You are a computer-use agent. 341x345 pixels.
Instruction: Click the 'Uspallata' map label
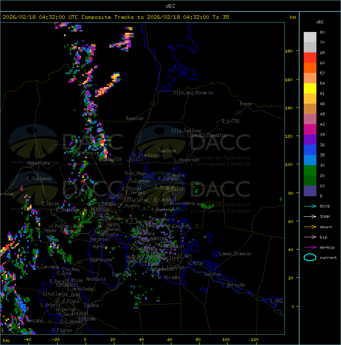click(x=39, y=163)
